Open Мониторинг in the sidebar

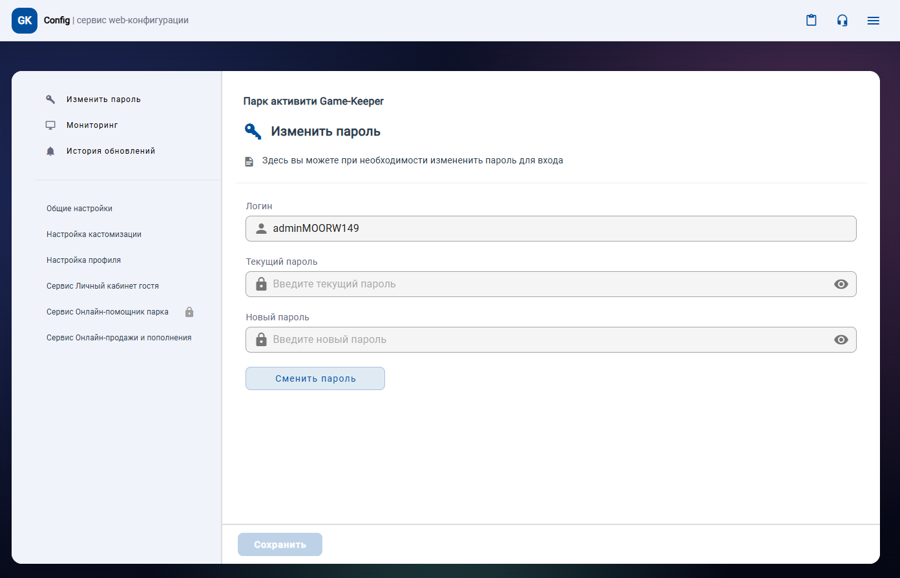click(92, 125)
